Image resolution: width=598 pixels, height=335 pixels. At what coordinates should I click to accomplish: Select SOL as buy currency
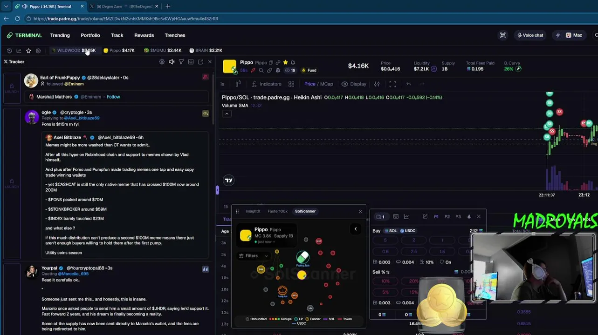390,231
